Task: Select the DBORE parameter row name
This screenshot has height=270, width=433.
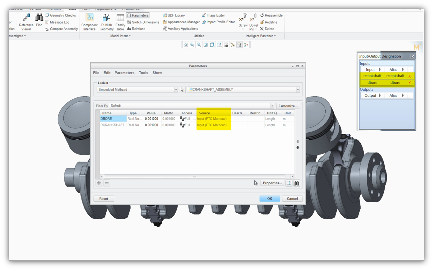Action: [113, 119]
